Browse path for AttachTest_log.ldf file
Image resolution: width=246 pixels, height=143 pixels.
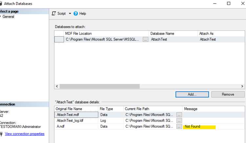(x=179, y=120)
